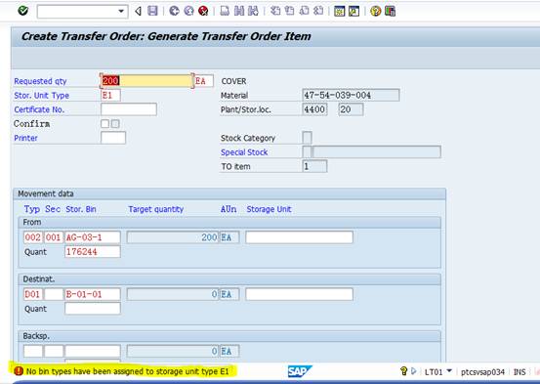540x384 pixels.
Task: Click the Generate Shortcut icon
Action: coord(353,11)
